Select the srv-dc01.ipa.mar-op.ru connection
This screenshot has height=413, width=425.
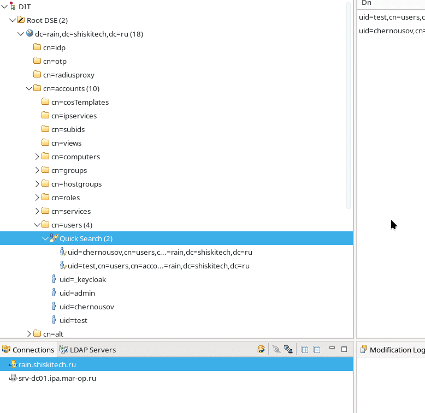point(176,378)
